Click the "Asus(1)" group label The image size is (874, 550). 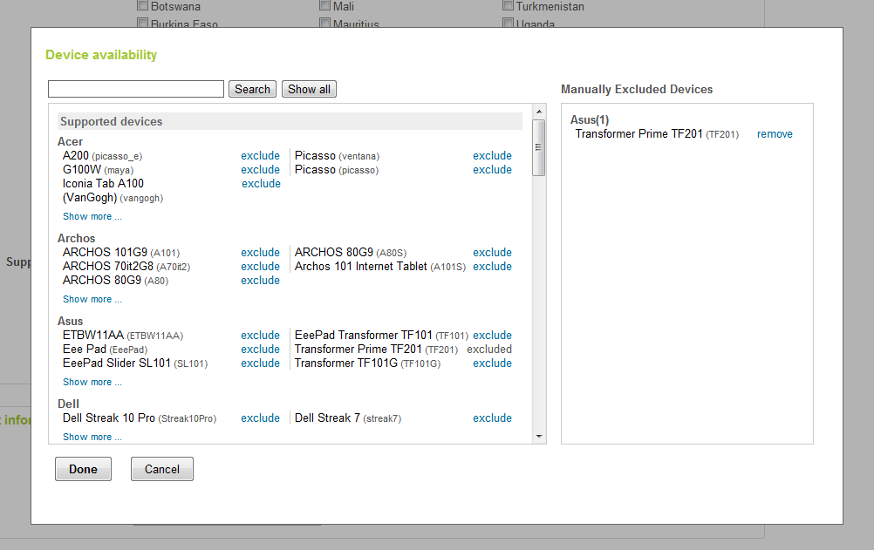coord(590,119)
